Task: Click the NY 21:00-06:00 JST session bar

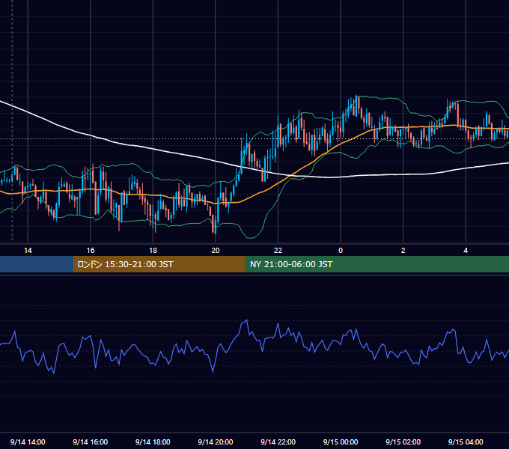Action: tap(377, 264)
